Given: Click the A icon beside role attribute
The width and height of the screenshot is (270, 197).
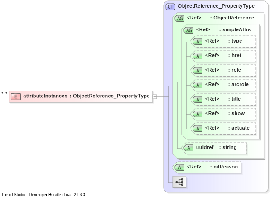Looking at the screenshot, I should click(x=198, y=71).
